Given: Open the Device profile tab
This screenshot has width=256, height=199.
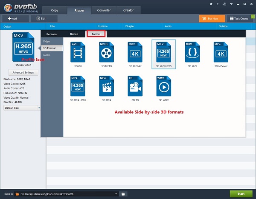Looking at the screenshot, I should [74, 34].
